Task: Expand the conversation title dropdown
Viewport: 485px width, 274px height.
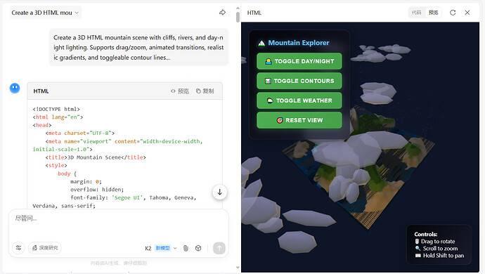Action: pos(46,13)
